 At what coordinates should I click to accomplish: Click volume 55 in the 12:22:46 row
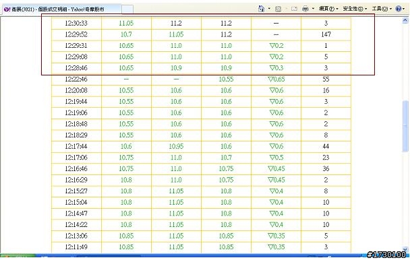(326, 79)
